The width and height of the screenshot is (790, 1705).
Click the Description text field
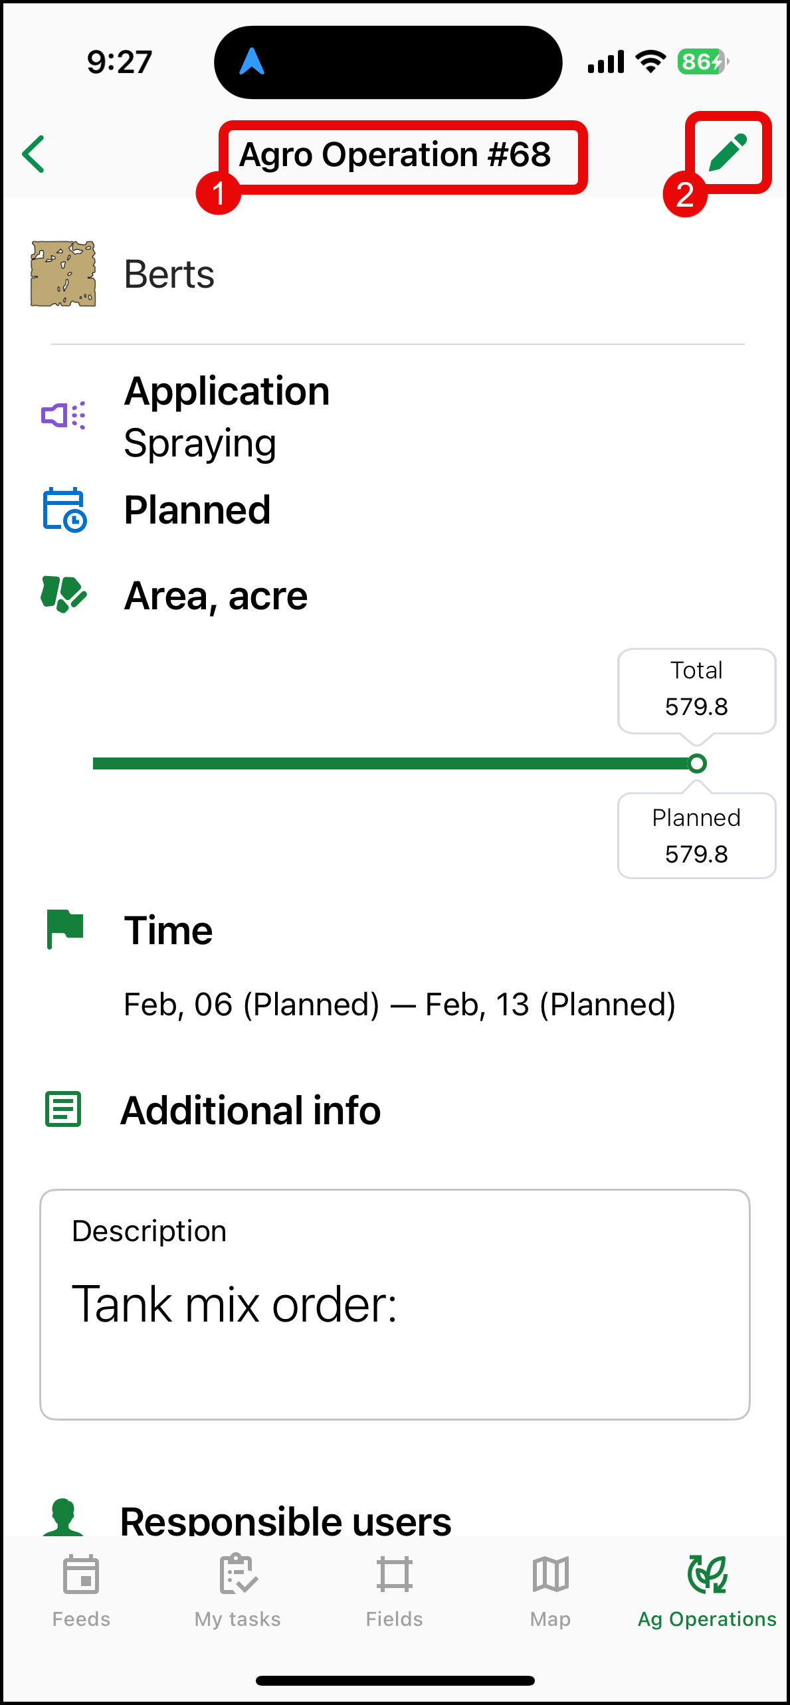395,1305
